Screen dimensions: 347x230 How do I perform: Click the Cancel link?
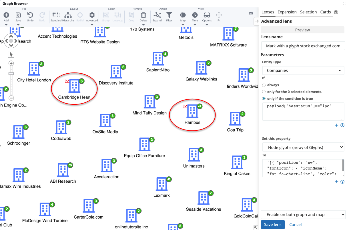(295, 225)
